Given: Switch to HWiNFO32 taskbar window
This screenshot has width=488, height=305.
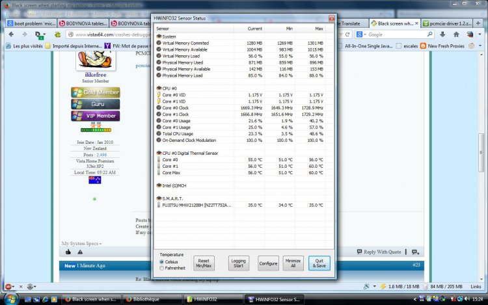Looking at the screenshot, I should [213, 299].
